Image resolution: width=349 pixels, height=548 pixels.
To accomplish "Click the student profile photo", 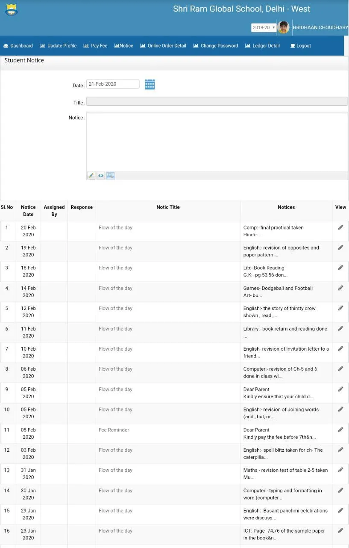I will pyautogui.click(x=283, y=27).
